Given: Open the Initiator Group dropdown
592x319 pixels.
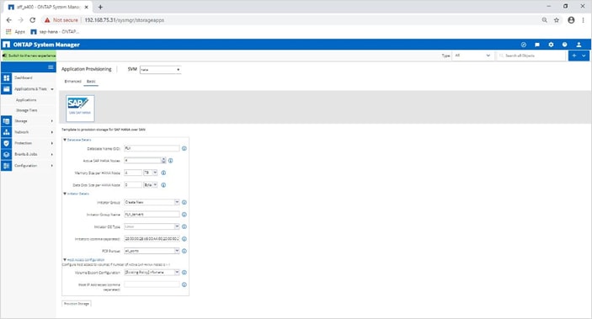Looking at the screenshot, I should (152, 202).
